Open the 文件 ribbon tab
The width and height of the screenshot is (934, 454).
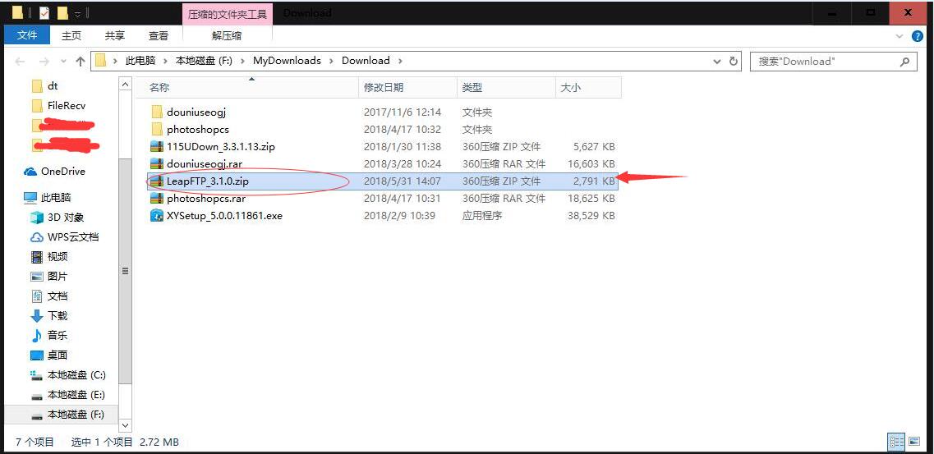point(27,35)
